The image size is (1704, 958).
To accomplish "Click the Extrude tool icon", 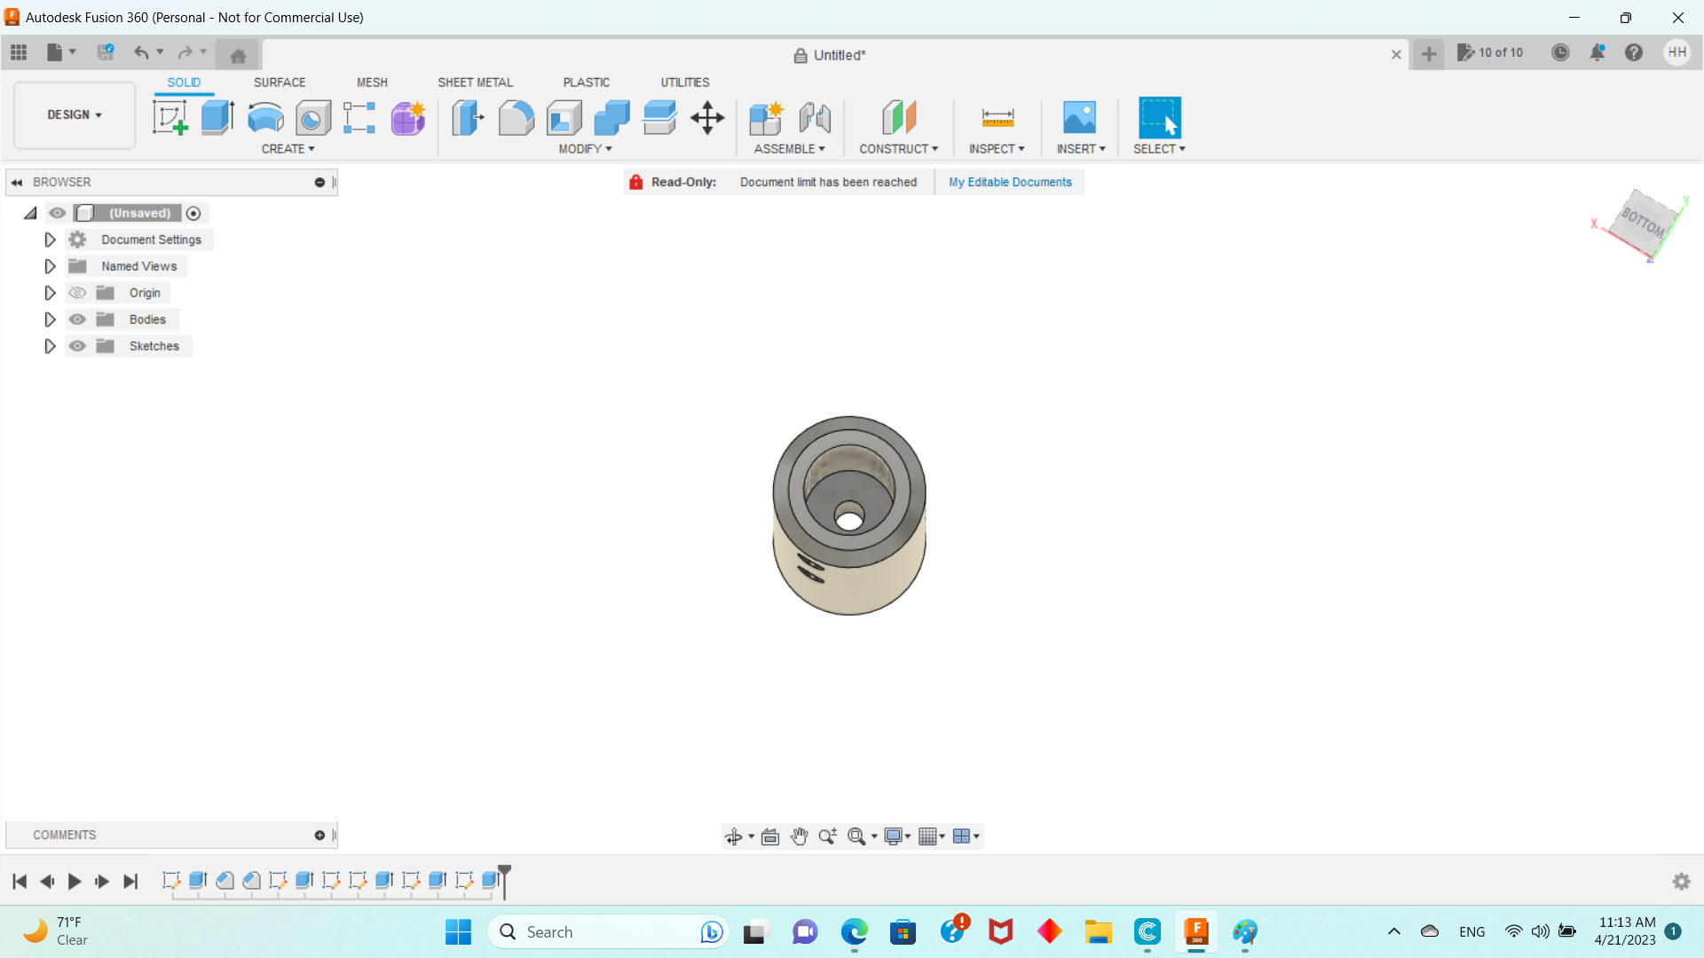I will pos(217,117).
